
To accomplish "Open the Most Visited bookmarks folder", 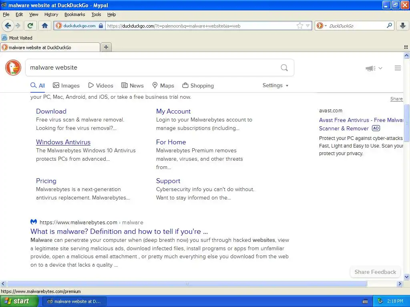I will pyautogui.click(x=17, y=38).
